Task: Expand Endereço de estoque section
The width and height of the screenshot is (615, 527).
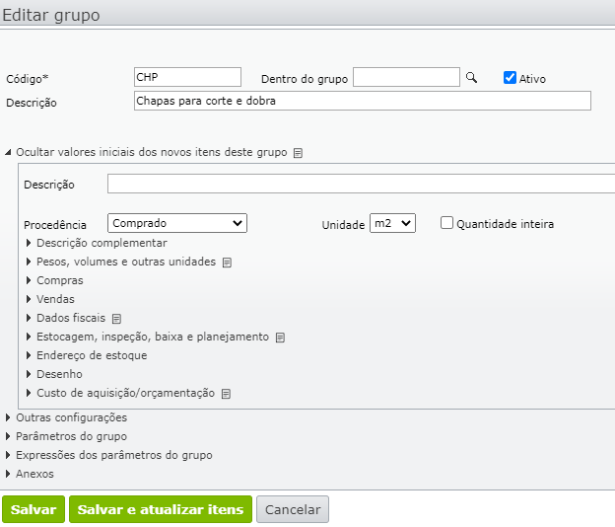Action: pyautogui.click(x=87, y=356)
